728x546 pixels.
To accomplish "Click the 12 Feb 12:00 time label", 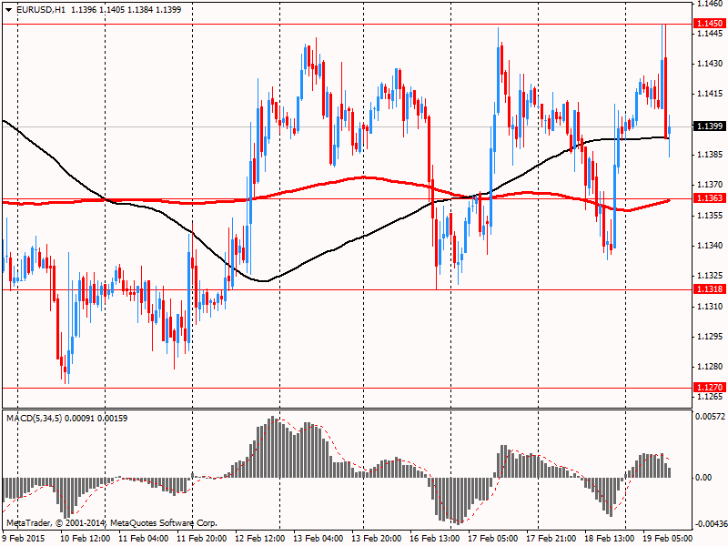I will (x=260, y=538).
